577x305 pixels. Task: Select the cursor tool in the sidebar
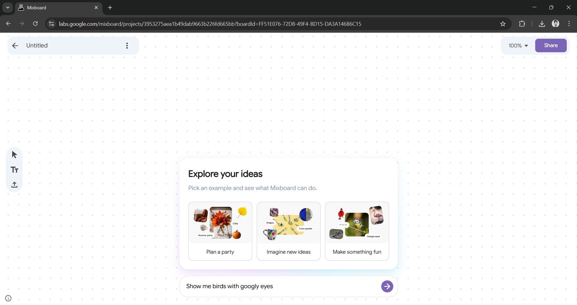[14, 154]
